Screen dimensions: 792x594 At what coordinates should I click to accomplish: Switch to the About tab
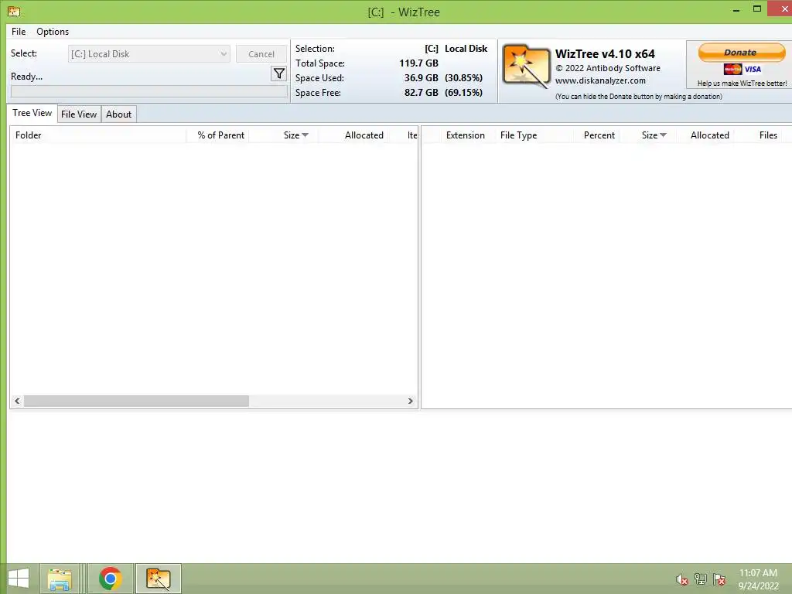118,114
